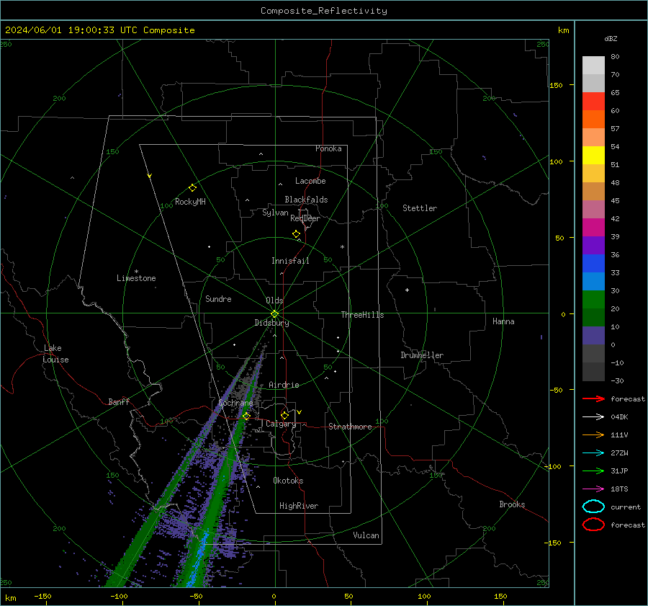Click the RockyMH map label
The image size is (648, 606).
click(190, 202)
